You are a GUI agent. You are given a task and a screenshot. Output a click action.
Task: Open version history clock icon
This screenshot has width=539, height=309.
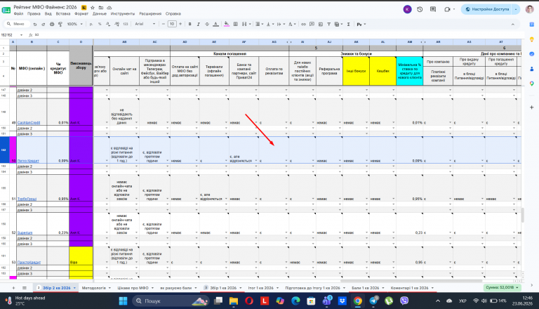[420, 9]
